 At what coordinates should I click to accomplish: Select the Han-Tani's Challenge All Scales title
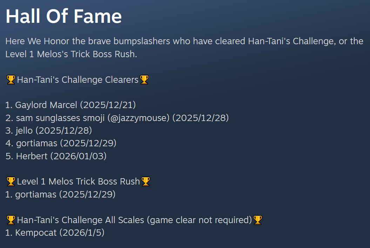(x=80, y=220)
